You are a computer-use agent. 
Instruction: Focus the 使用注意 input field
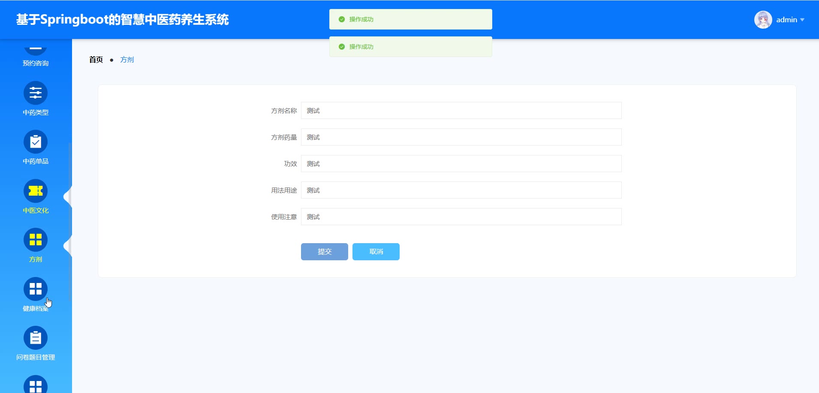[x=461, y=217]
